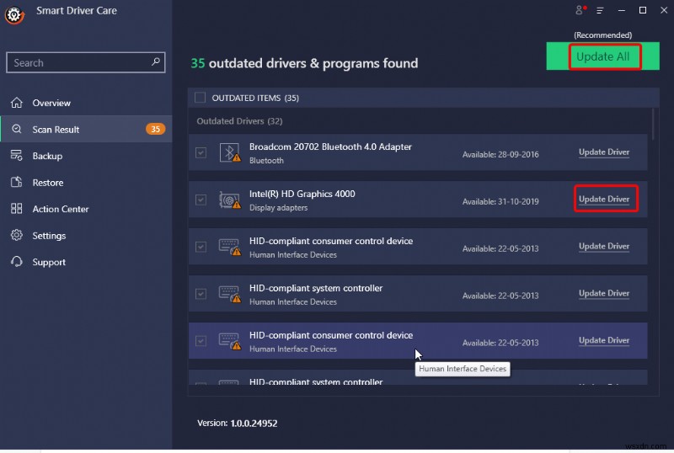This screenshot has height=453, width=674.
Task: Click the Restore icon in sidebar
Action: click(x=17, y=182)
